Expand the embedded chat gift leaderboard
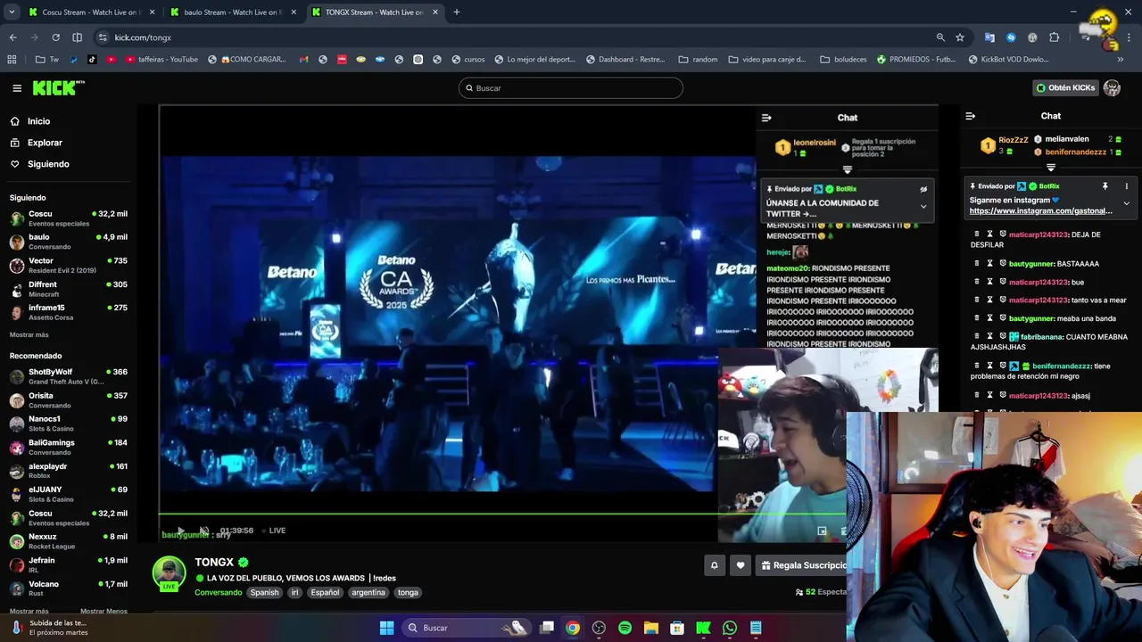This screenshot has height=642, width=1142. 848,169
